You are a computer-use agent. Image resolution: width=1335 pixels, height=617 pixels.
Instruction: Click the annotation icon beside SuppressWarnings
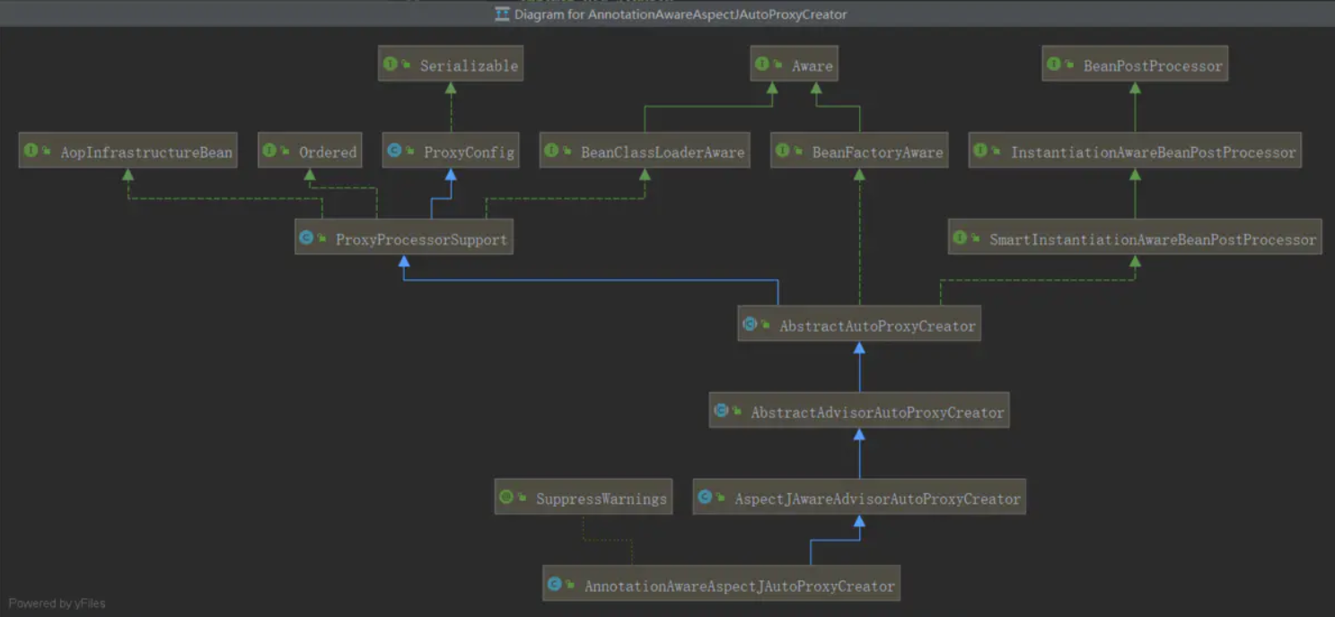point(506,496)
